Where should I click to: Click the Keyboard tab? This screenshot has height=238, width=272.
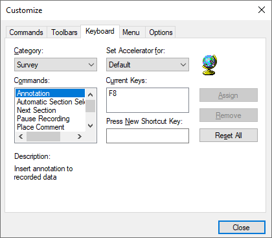tap(100, 31)
